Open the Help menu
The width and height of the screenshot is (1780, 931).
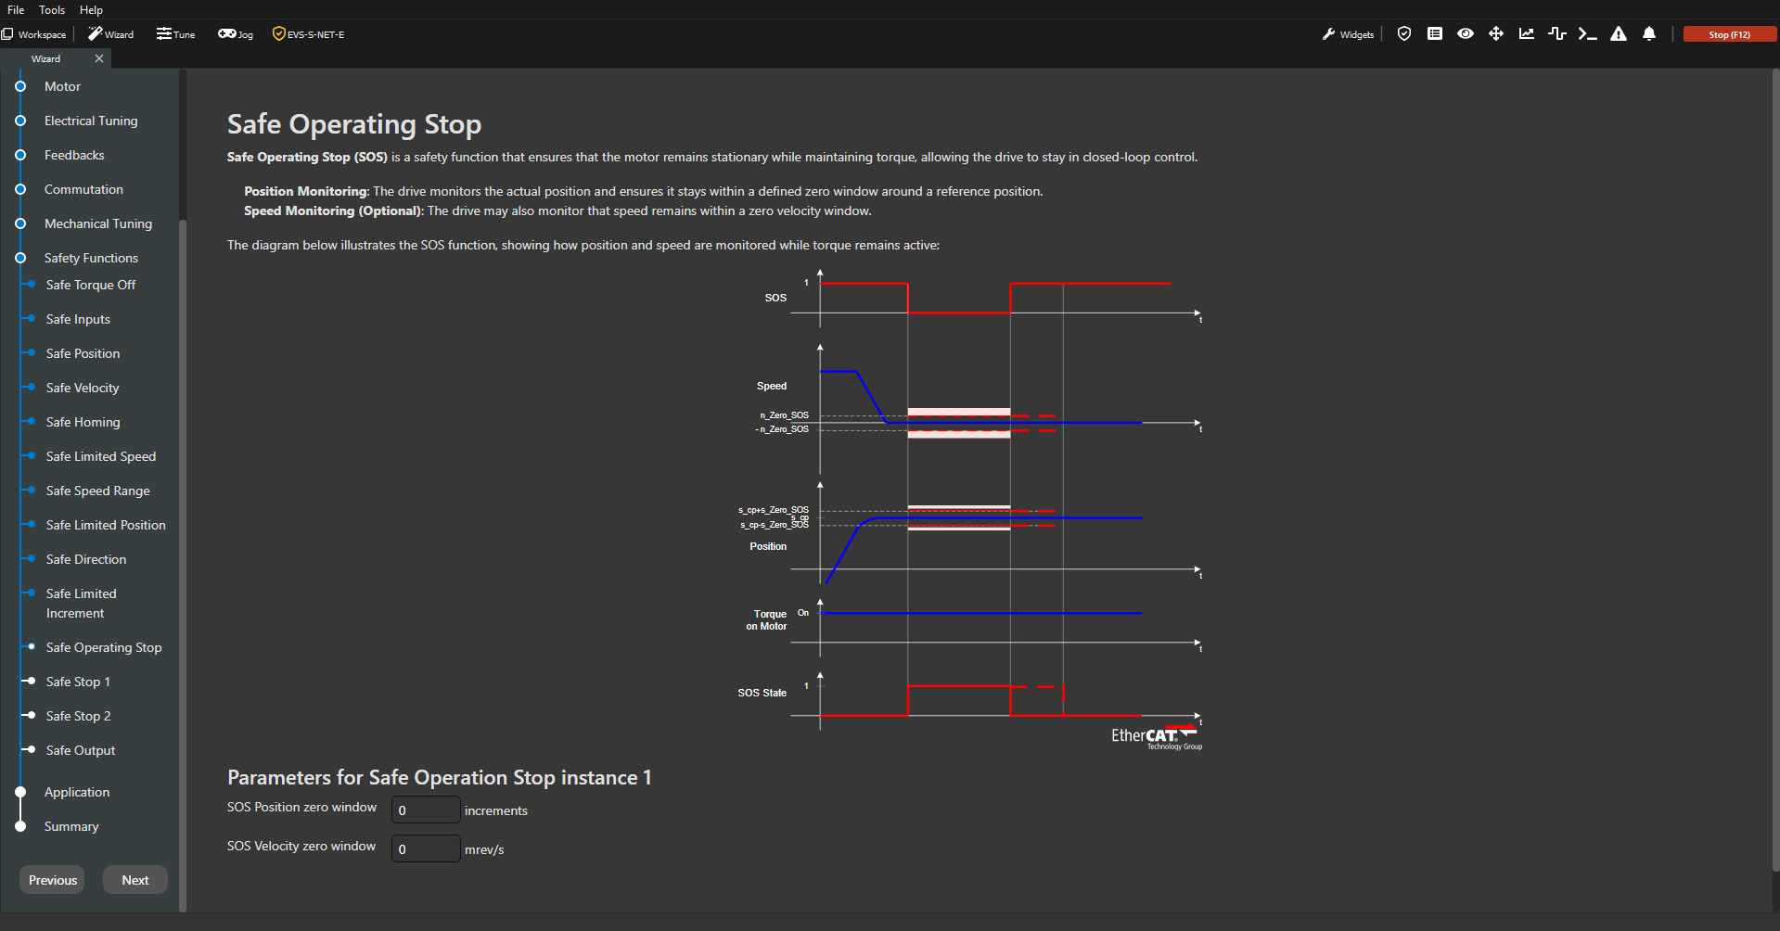tap(91, 9)
